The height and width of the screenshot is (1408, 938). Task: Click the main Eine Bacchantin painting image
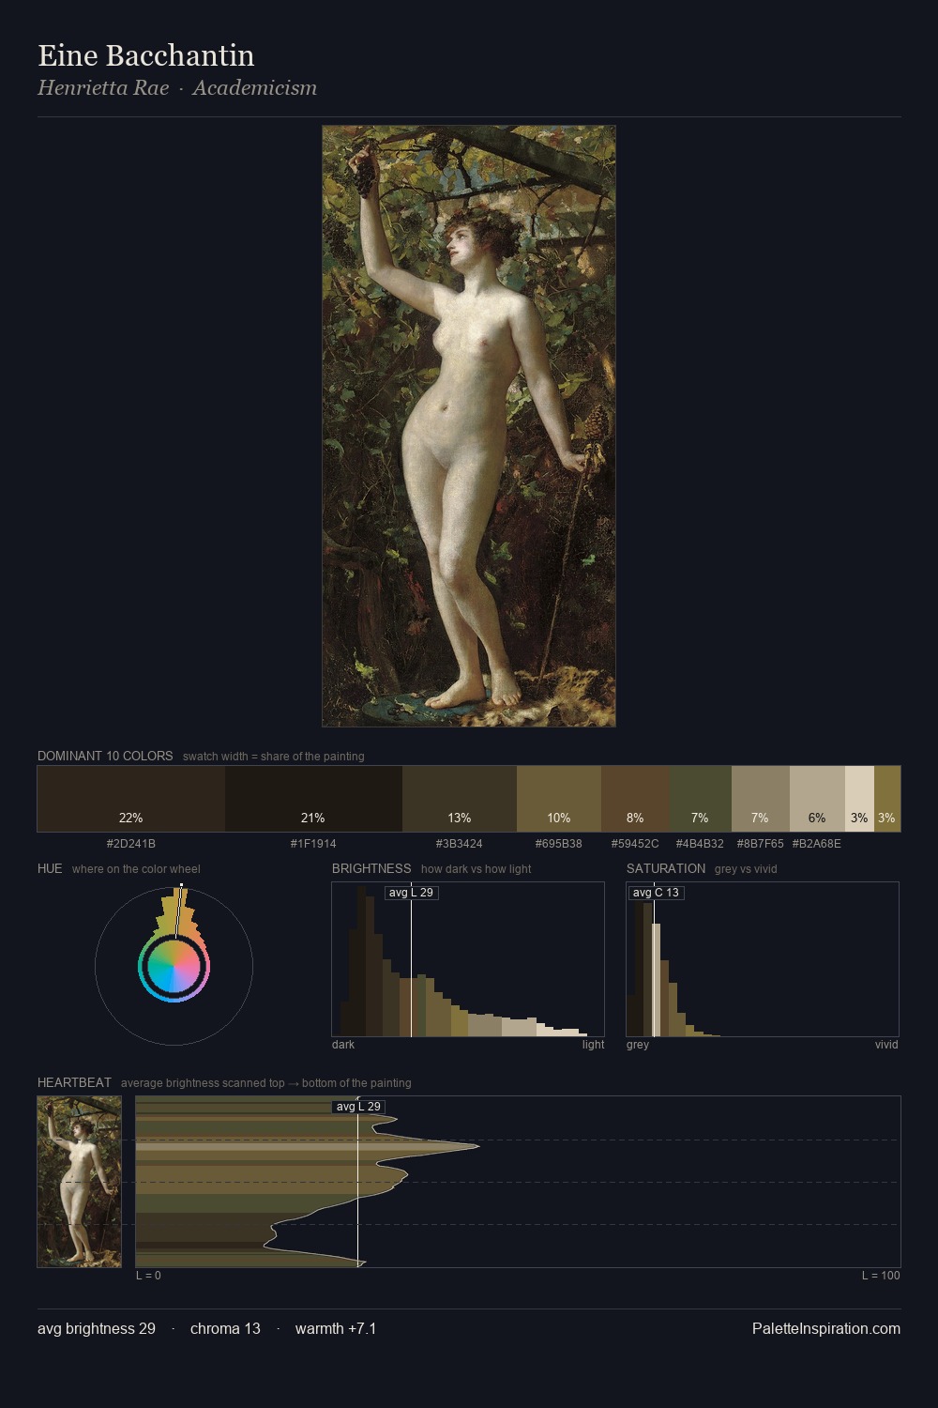(469, 426)
